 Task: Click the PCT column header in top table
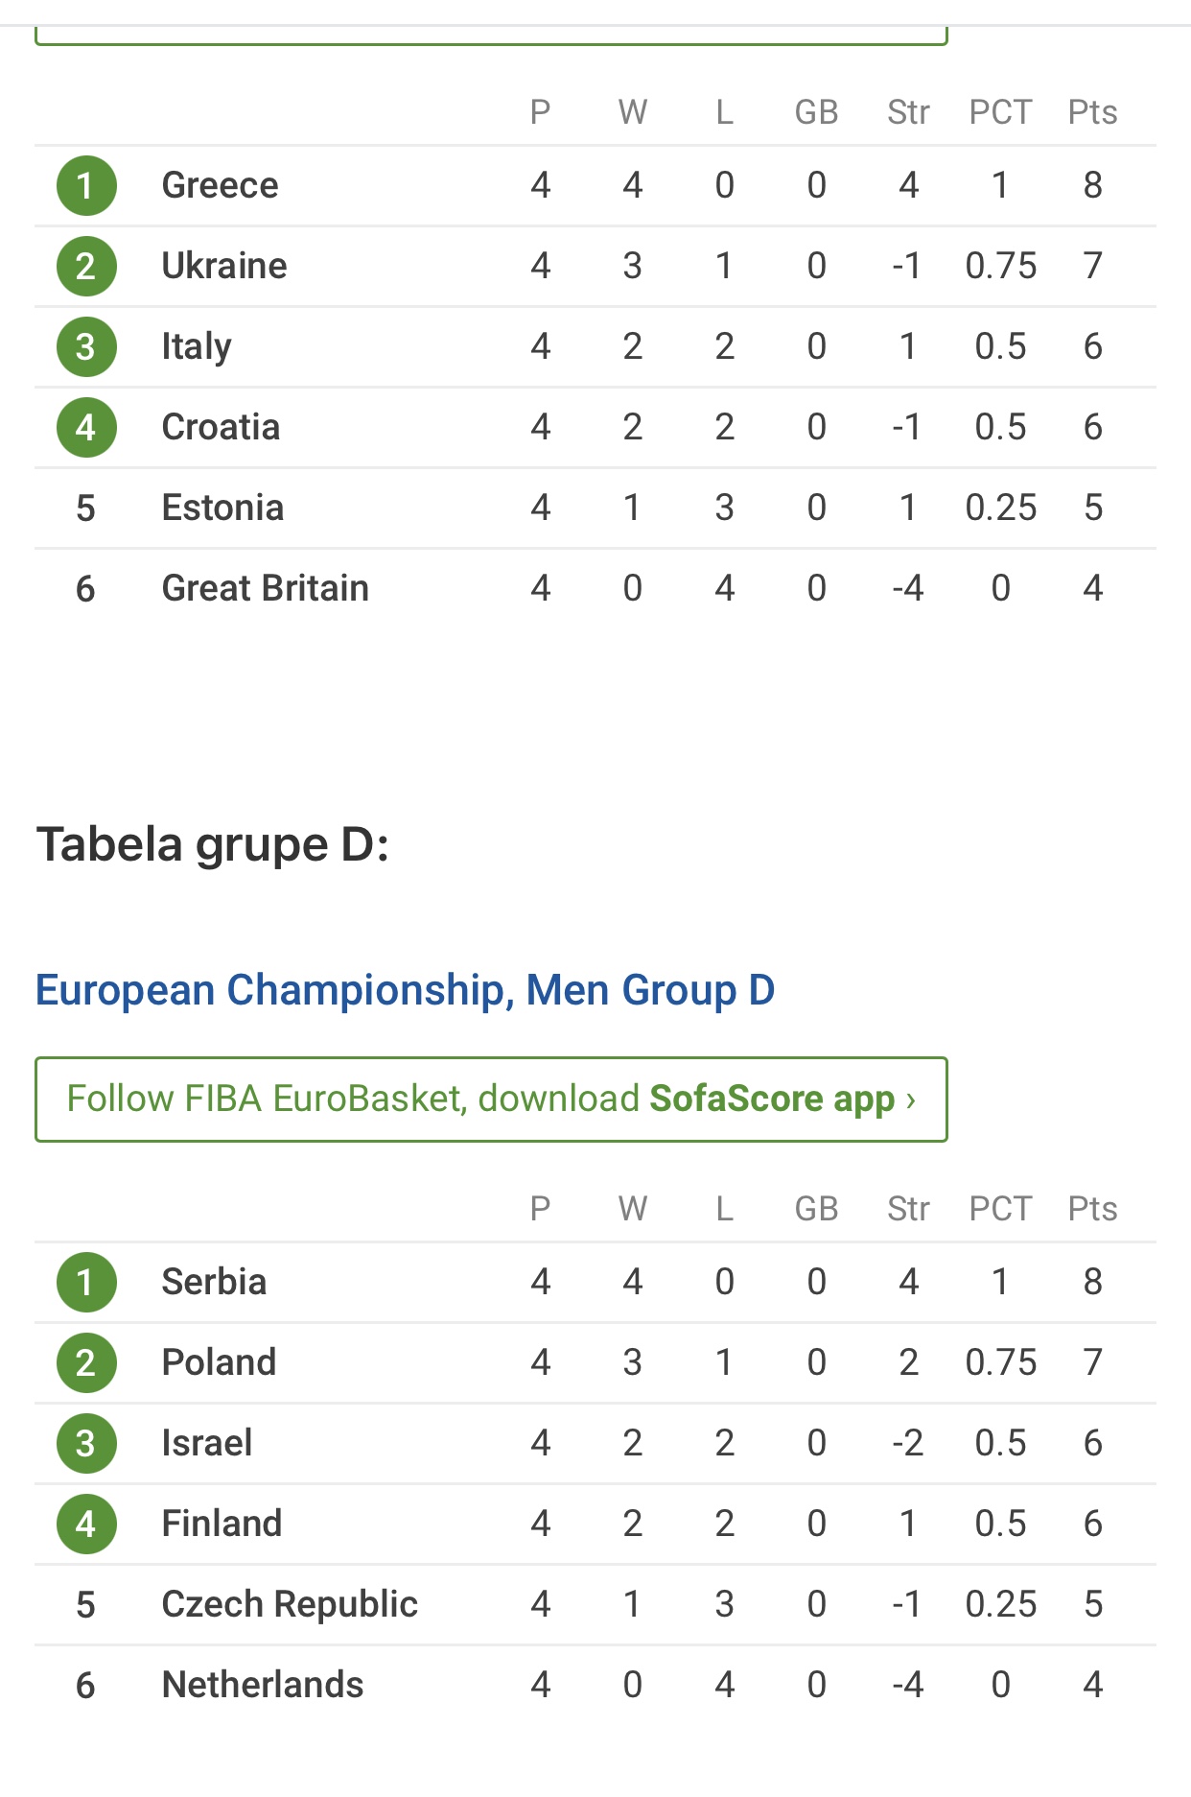(1000, 112)
